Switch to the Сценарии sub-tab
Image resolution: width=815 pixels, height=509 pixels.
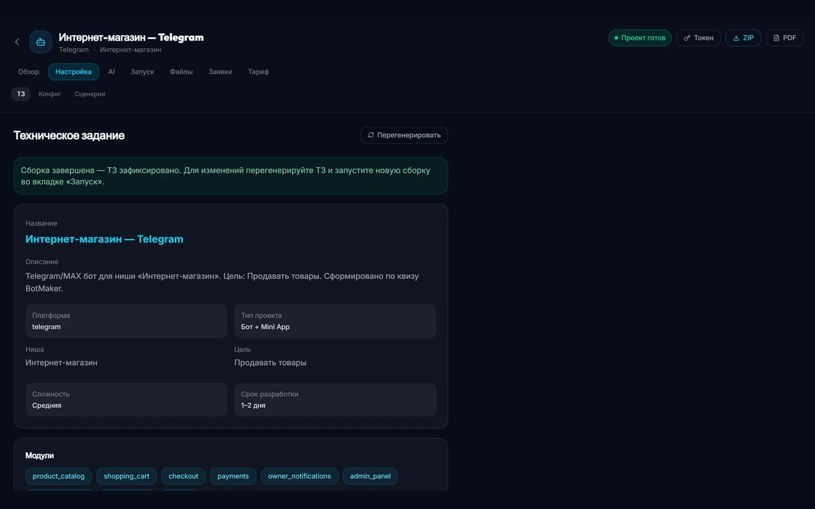90,94
